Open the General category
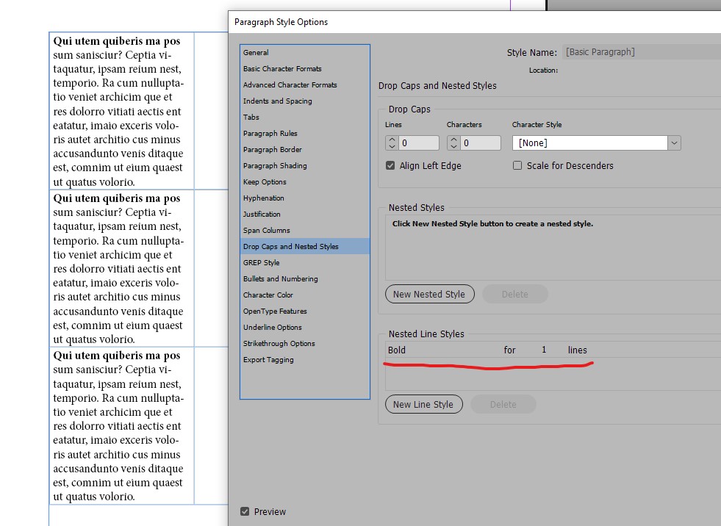The image size is (721, 526). 304,52
